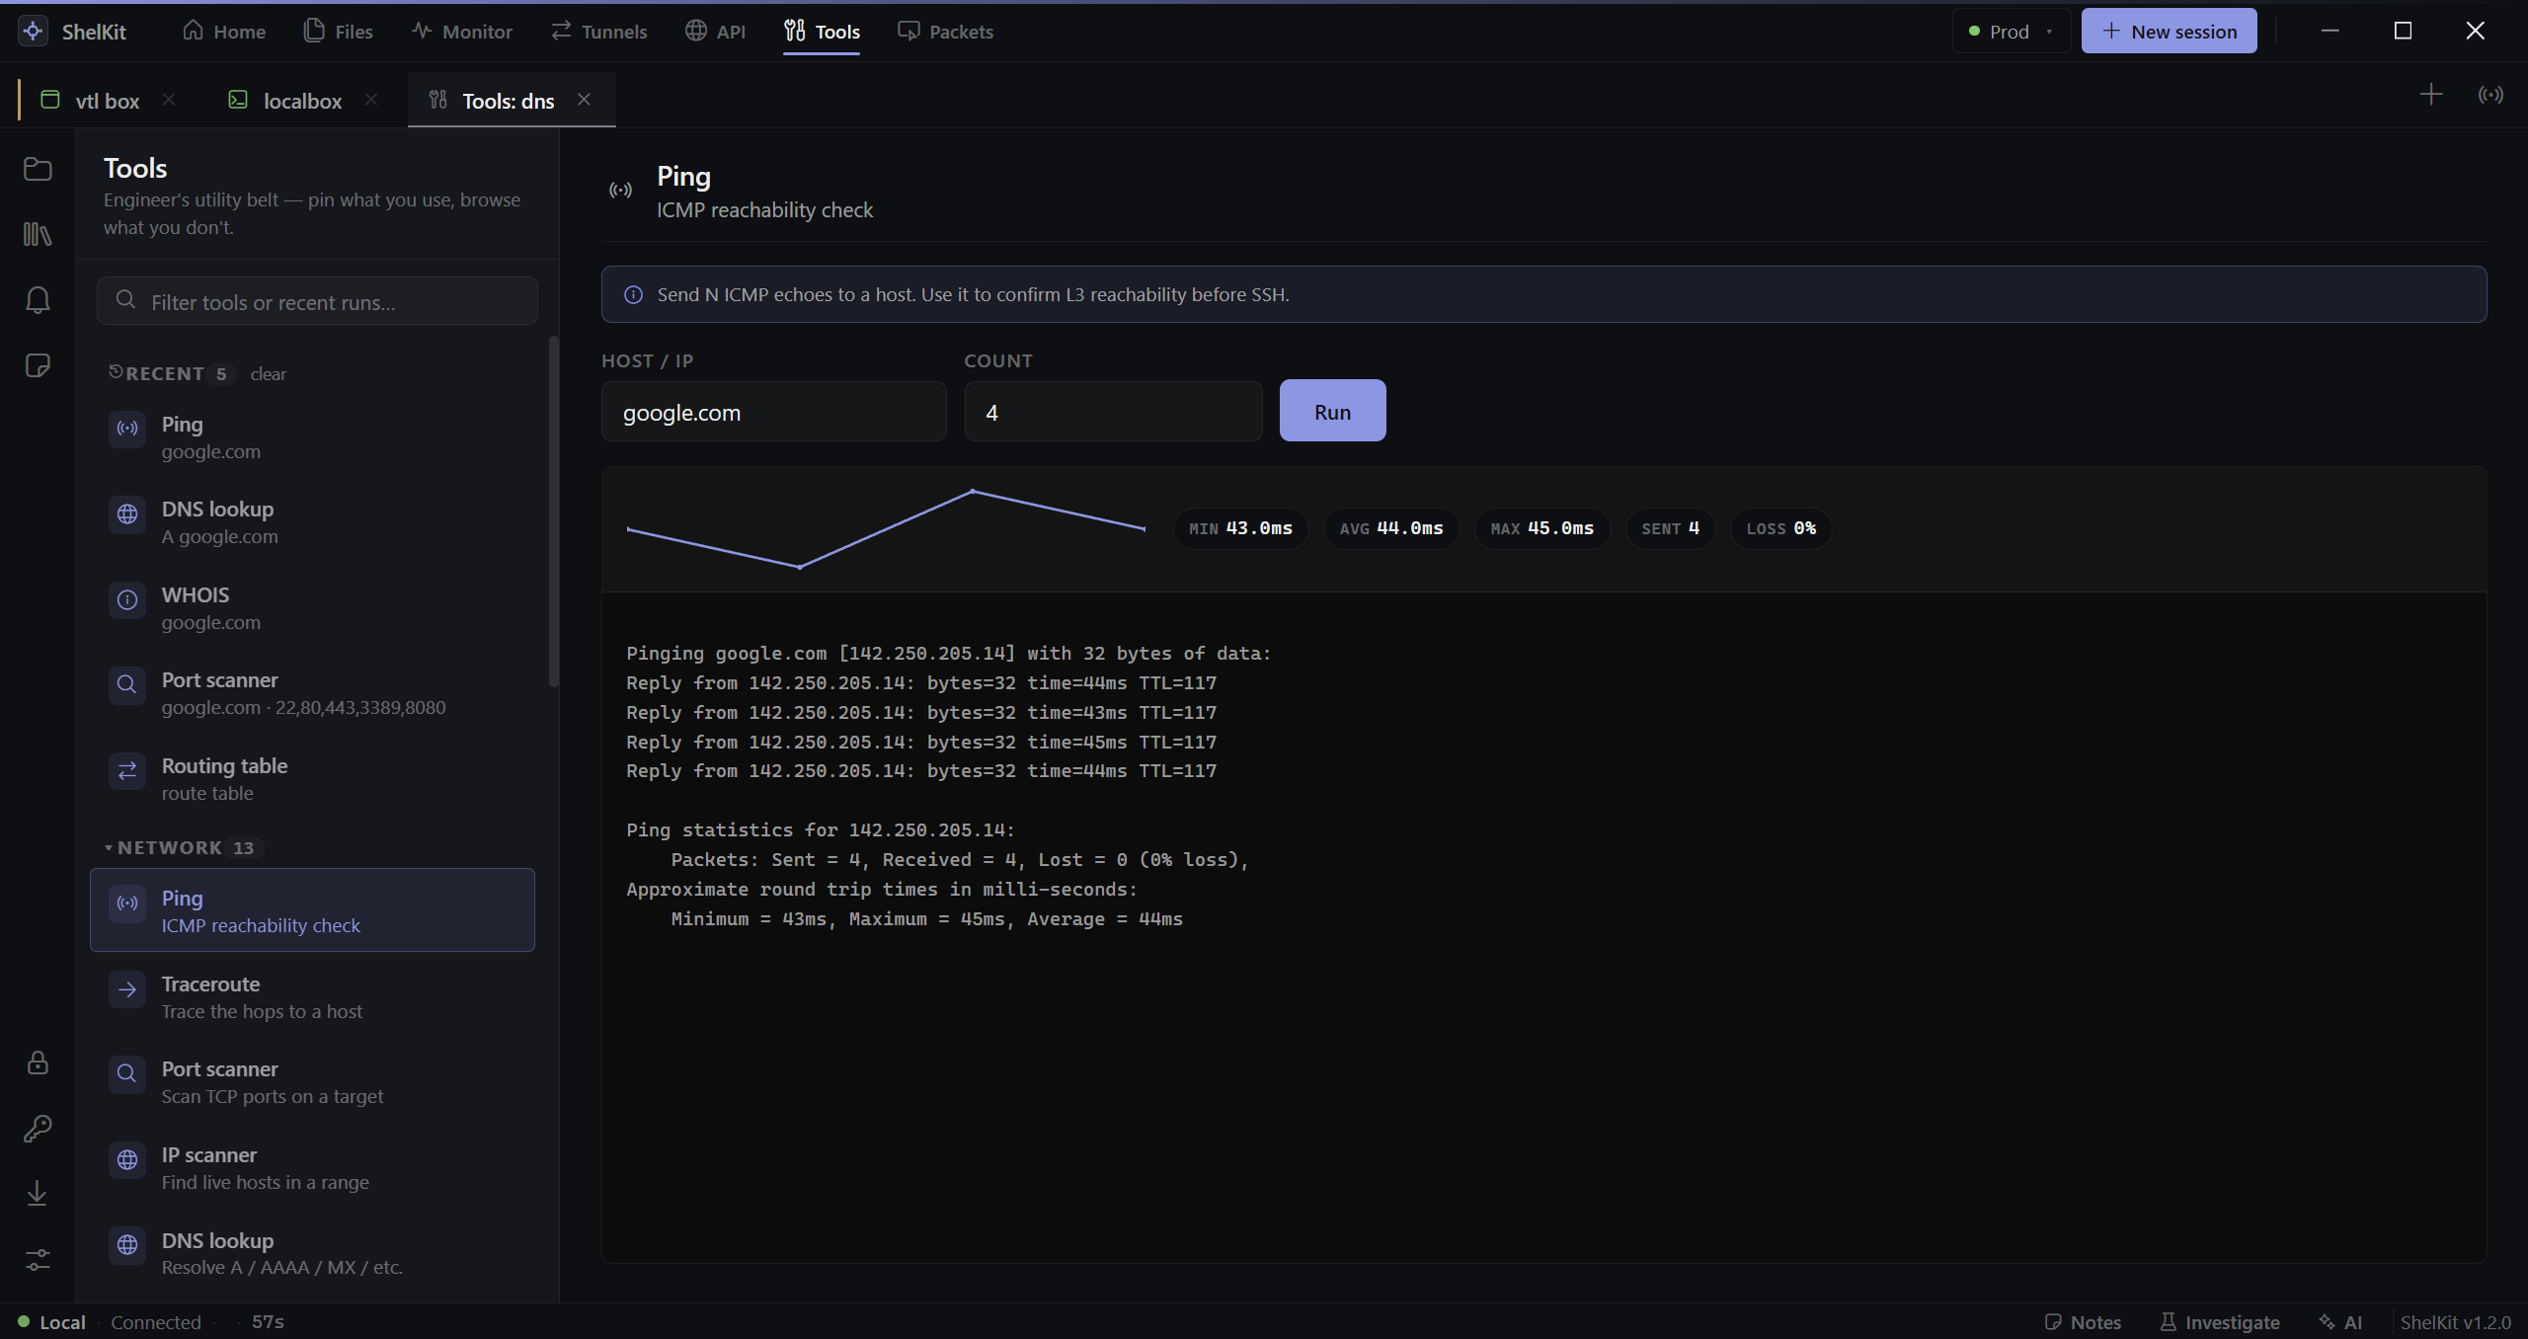The image size is (2528, 1339).
Task: Open the sliders settings icon in sidebar
Action: coord(38,1259)
